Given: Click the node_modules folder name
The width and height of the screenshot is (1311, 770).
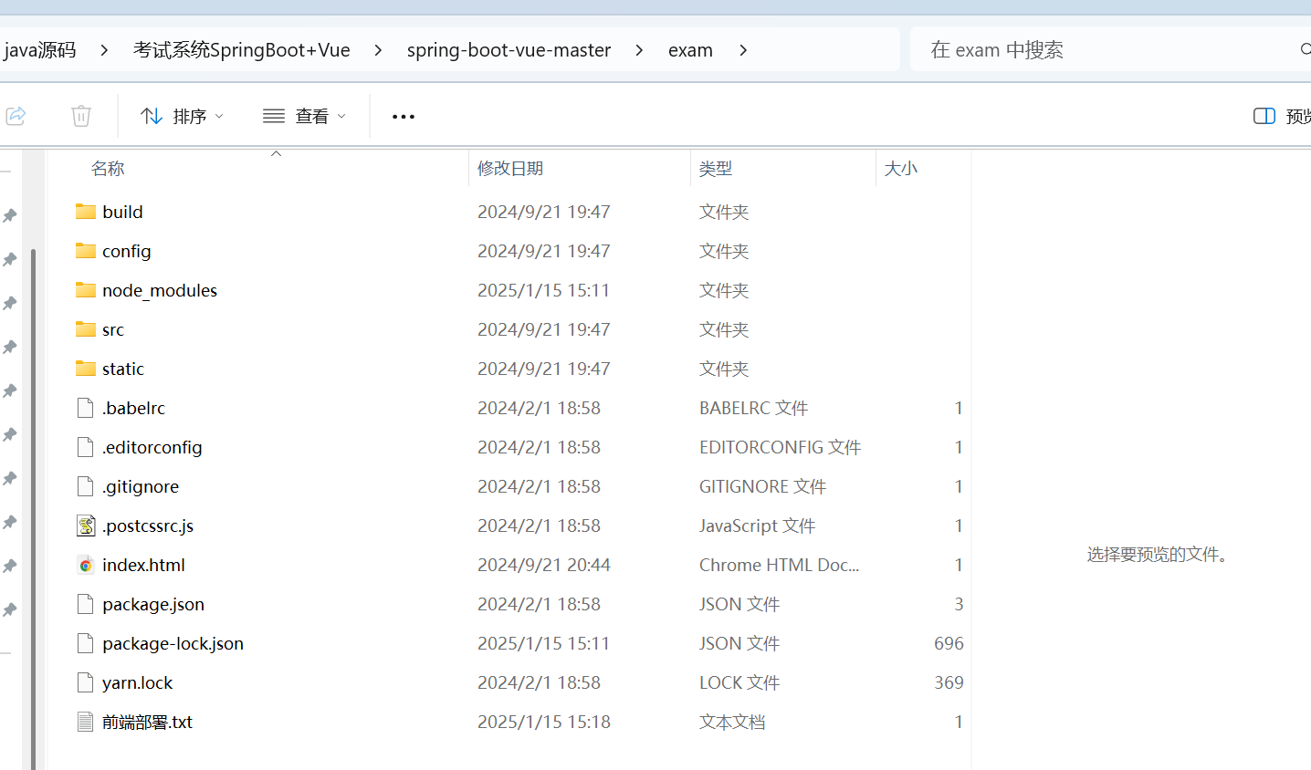Looking at the screenshot, I should click(160, 290).
